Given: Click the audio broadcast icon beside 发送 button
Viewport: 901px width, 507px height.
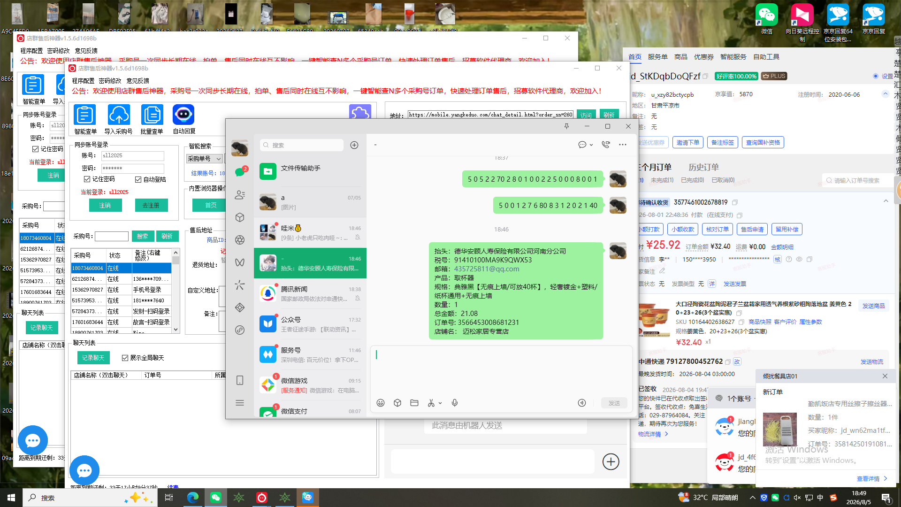Looking at the screenshot, I should pyautogui.click(x=582, y=403).
